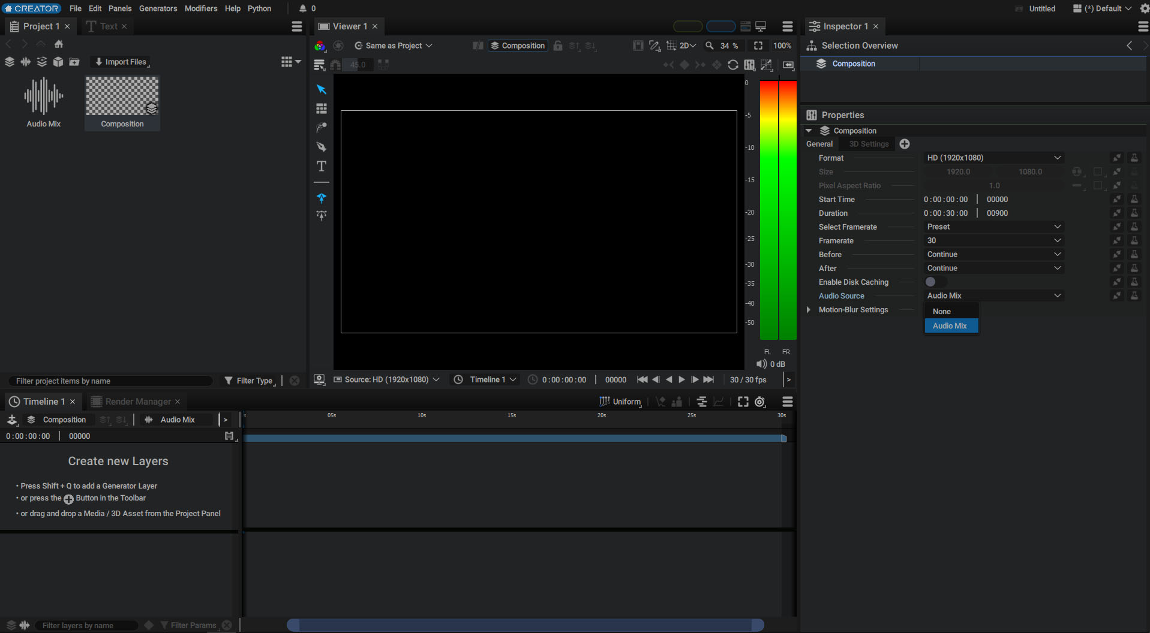Click the new audio mix waveform icon
The image size is (1150, 633).
(26, 62)
